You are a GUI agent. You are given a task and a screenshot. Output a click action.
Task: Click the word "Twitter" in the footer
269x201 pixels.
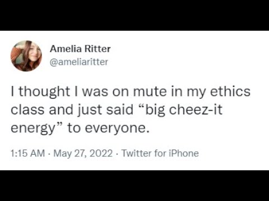[137, 154]
